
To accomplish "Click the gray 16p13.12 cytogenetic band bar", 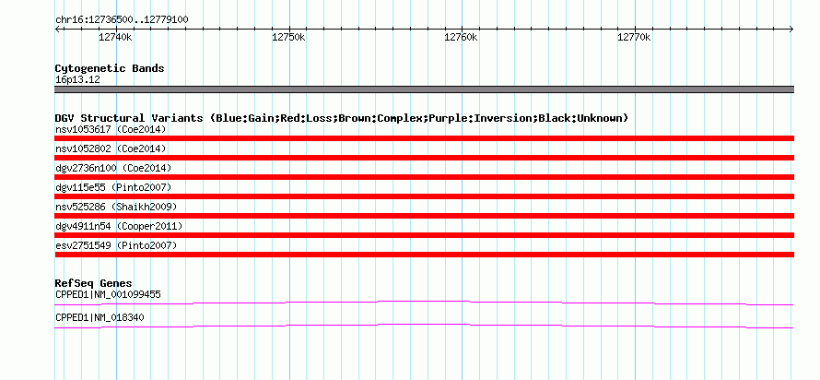I will tap(424, 89).
